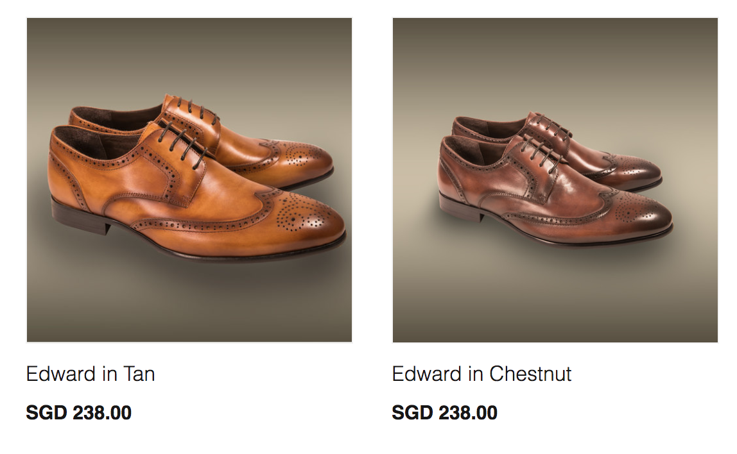Click the "Edward in Chestnut" title link
The image size is (737, 454).
[481, 374]
